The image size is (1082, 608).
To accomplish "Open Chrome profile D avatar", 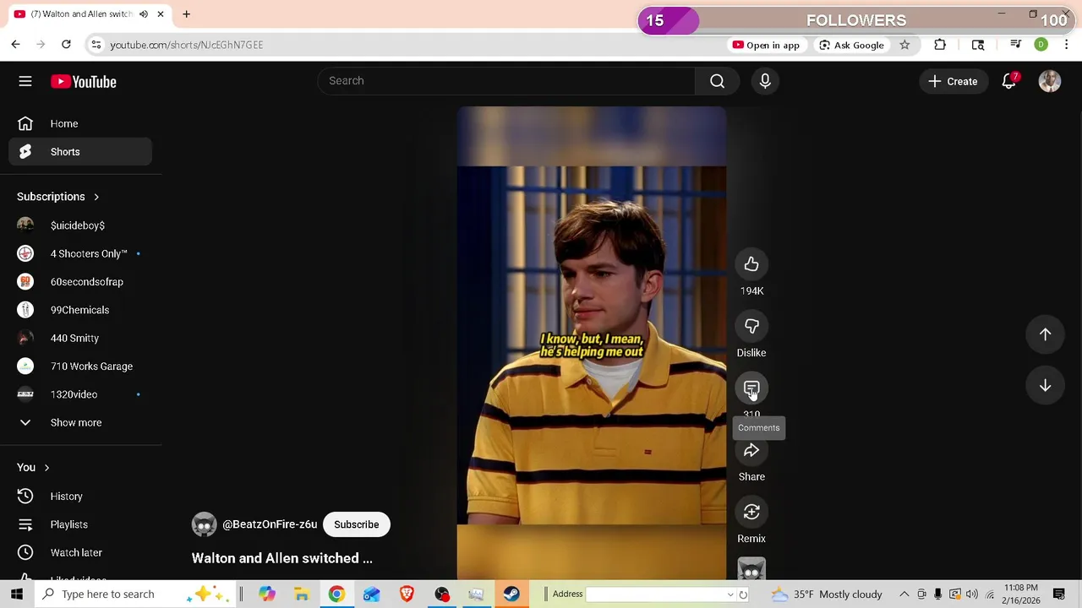I will 1041,45.
